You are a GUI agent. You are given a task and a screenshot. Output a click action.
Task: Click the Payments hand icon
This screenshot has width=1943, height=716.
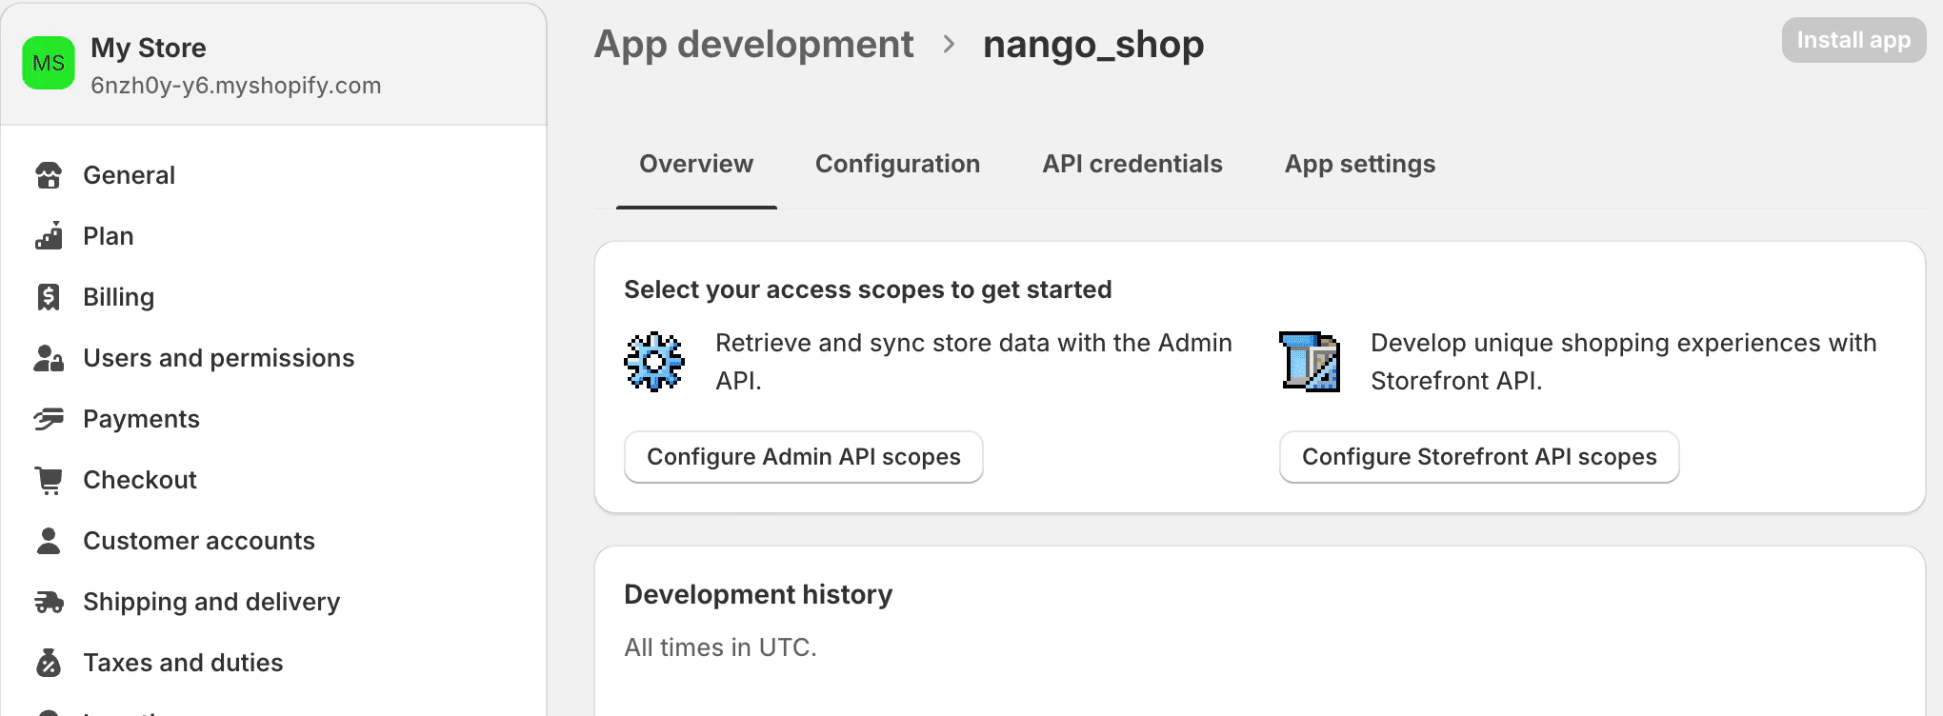(49, 419)
